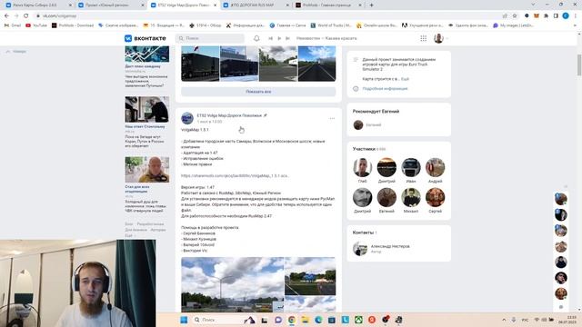
Task: Expand group description with «Ещё»
Action: (x=405, y=79)
